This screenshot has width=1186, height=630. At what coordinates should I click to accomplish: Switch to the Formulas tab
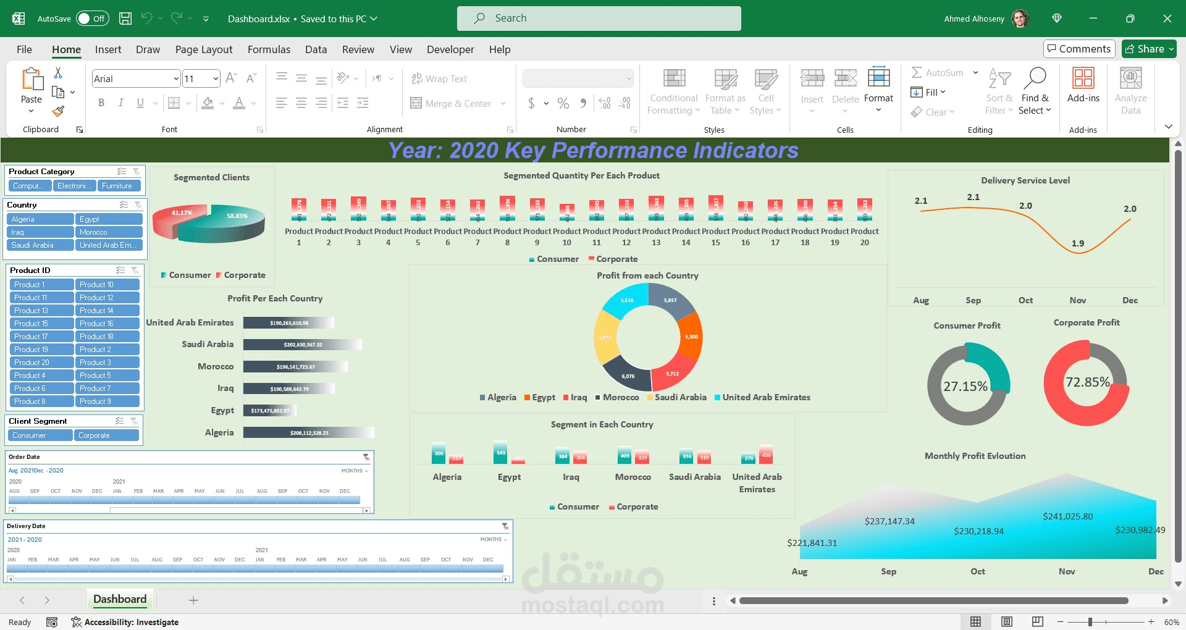pyautogui.click(x=269, y=49)
